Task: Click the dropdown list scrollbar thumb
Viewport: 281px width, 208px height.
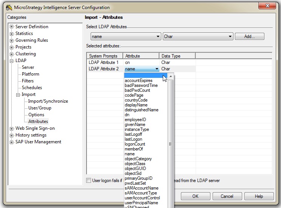Action: click(171, 144)
